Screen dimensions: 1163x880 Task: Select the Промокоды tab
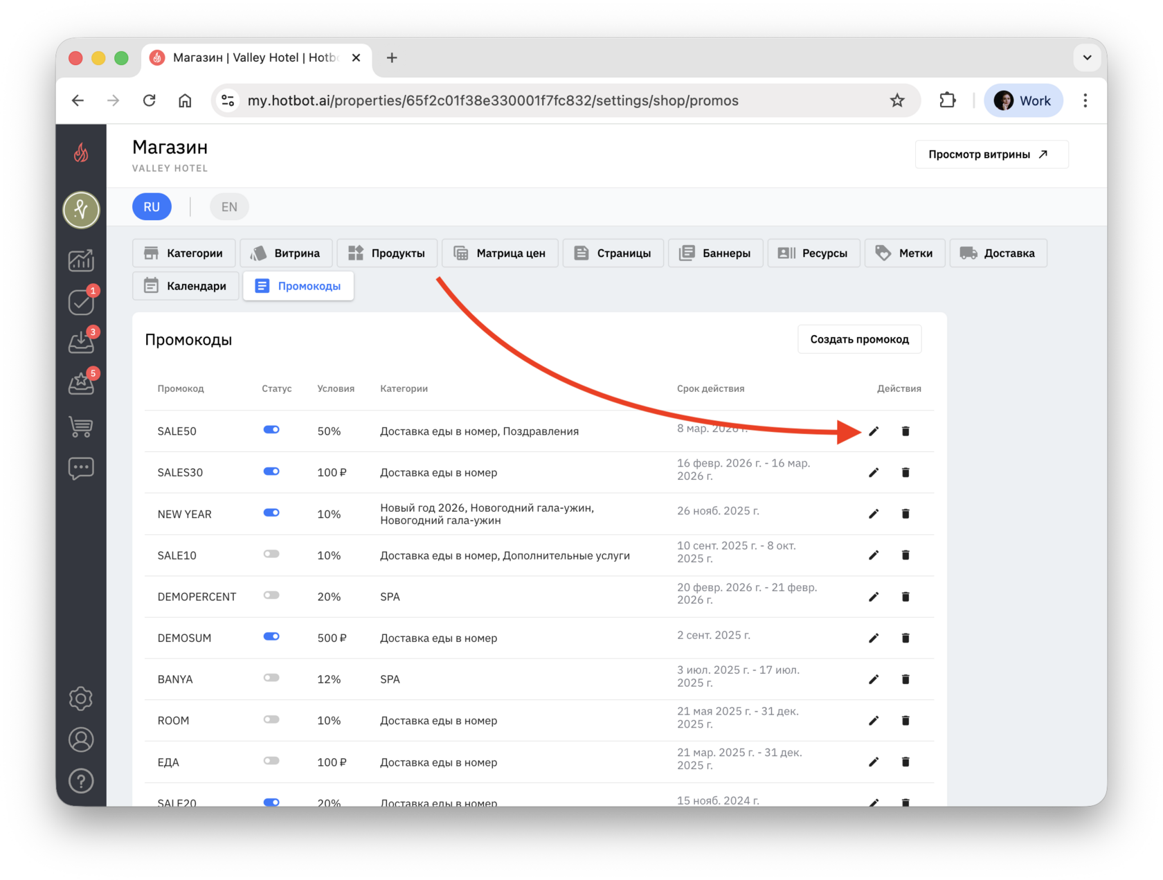(x=298, y=286)
